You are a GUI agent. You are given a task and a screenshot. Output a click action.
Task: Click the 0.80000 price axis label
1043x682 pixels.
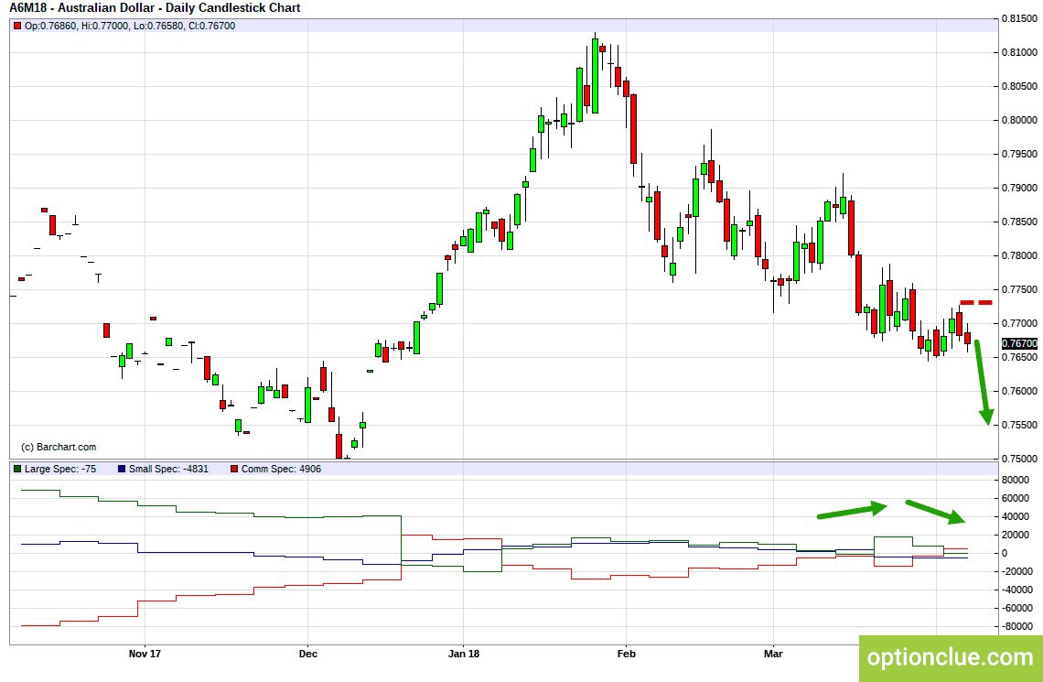click(x=1020, y=121)
